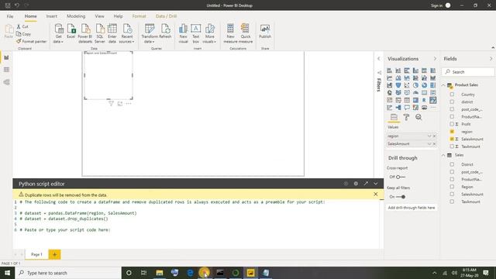Image resolution: width=496 pixels, height=279 pixels.
Task: Choose the Line chart visualization
Action: click(x=389, y=77)
